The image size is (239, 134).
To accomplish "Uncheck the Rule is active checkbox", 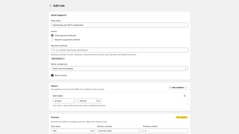I will pyautogui.click(x=52, y=75).
